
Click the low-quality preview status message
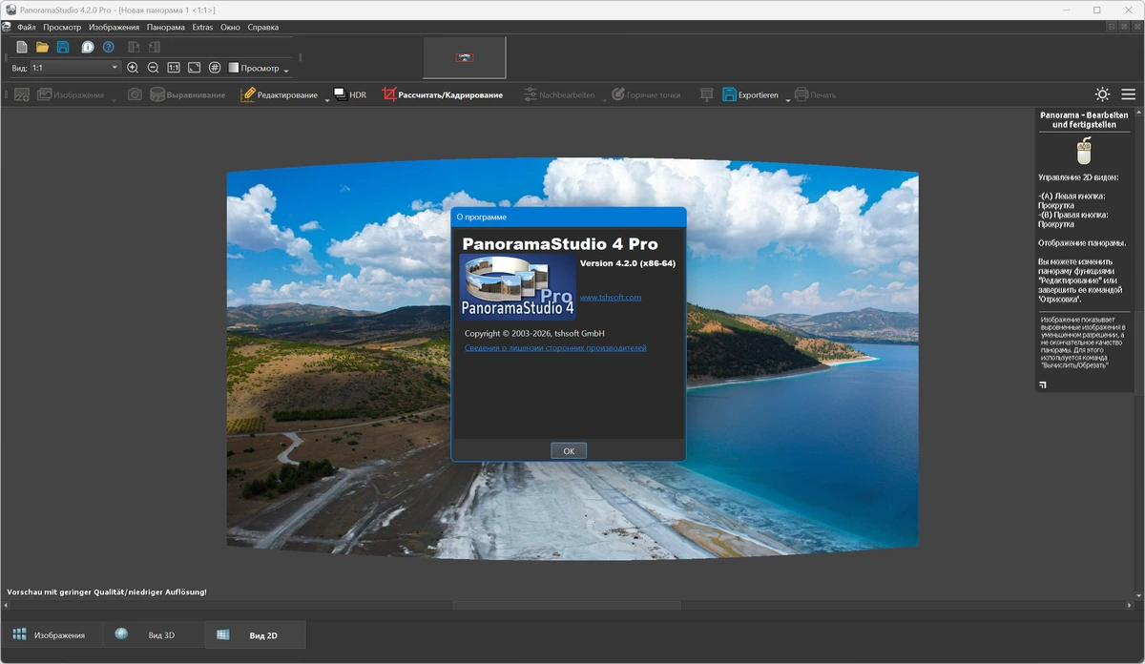click(x=107, y=591)
